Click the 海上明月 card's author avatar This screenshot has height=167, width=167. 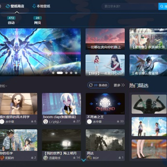(x=45, y=158)
